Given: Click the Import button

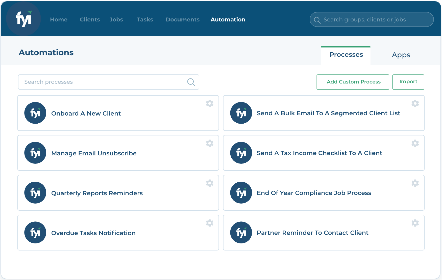Looking at the screenshot, I should (408, 82).
